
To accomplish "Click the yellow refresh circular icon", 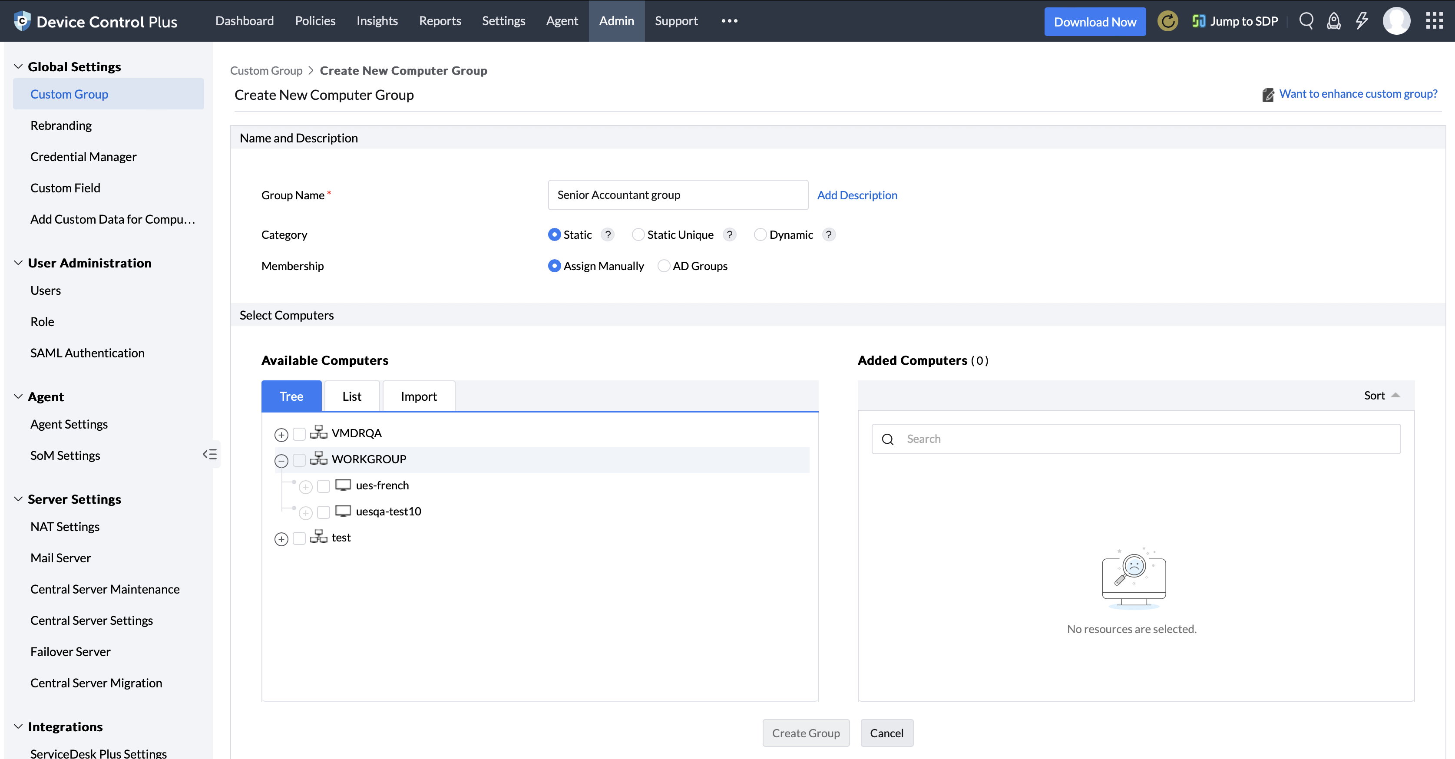I will 1167,21.
